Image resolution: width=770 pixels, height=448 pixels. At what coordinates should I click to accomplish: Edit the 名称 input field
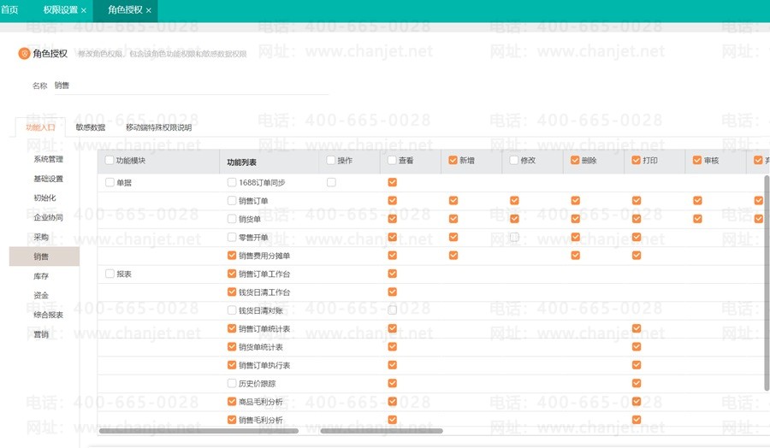click(191, 85)
